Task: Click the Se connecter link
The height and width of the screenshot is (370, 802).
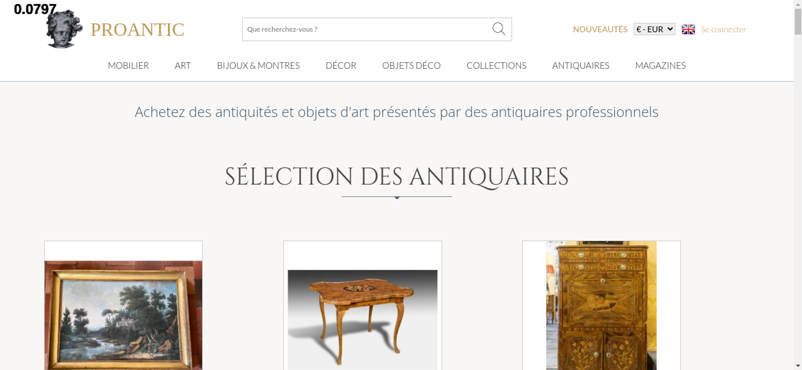Action: pyautogui.click(x=723, y=29)
